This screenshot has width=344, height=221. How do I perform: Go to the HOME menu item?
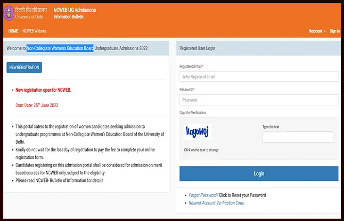click(13, 31)
